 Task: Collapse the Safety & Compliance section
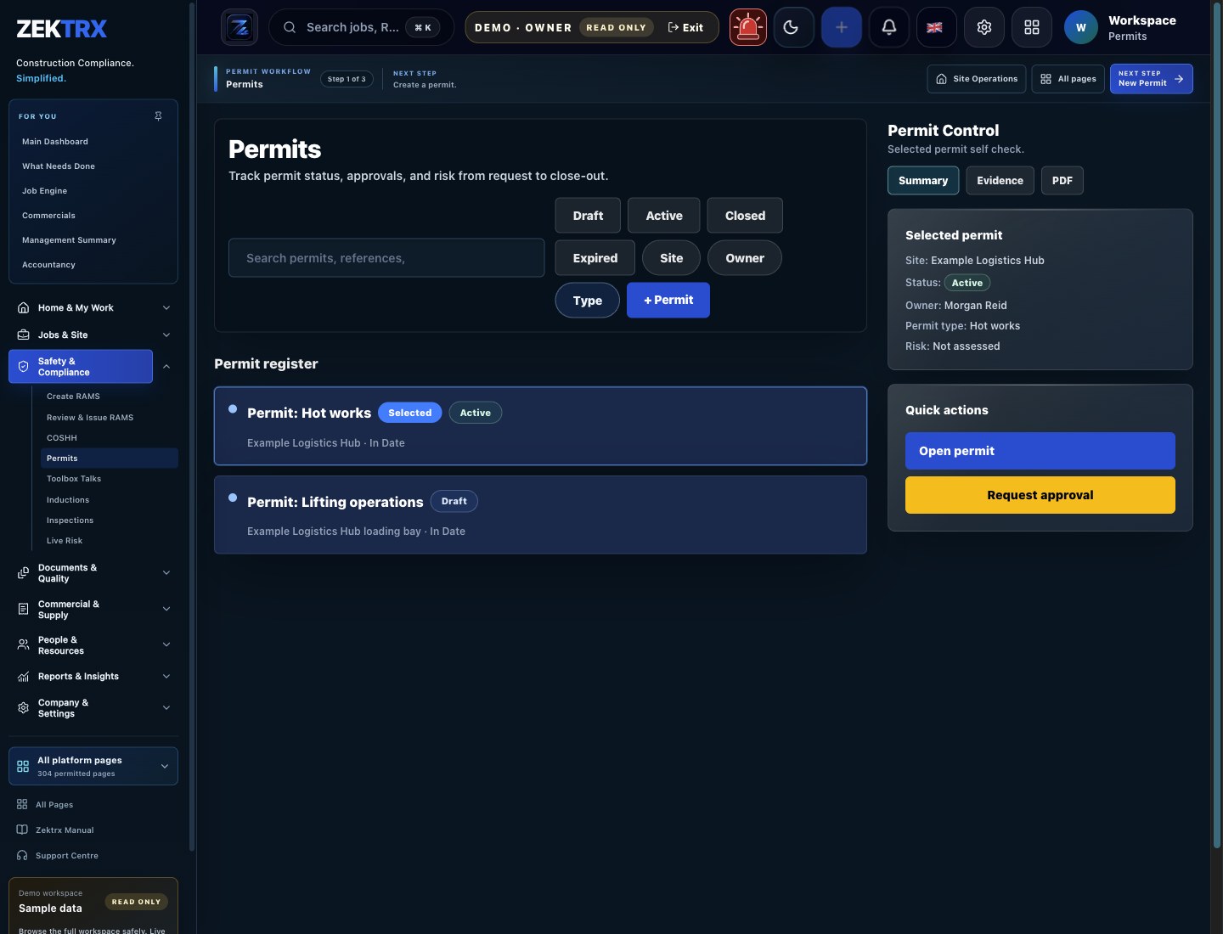point(166,367)
